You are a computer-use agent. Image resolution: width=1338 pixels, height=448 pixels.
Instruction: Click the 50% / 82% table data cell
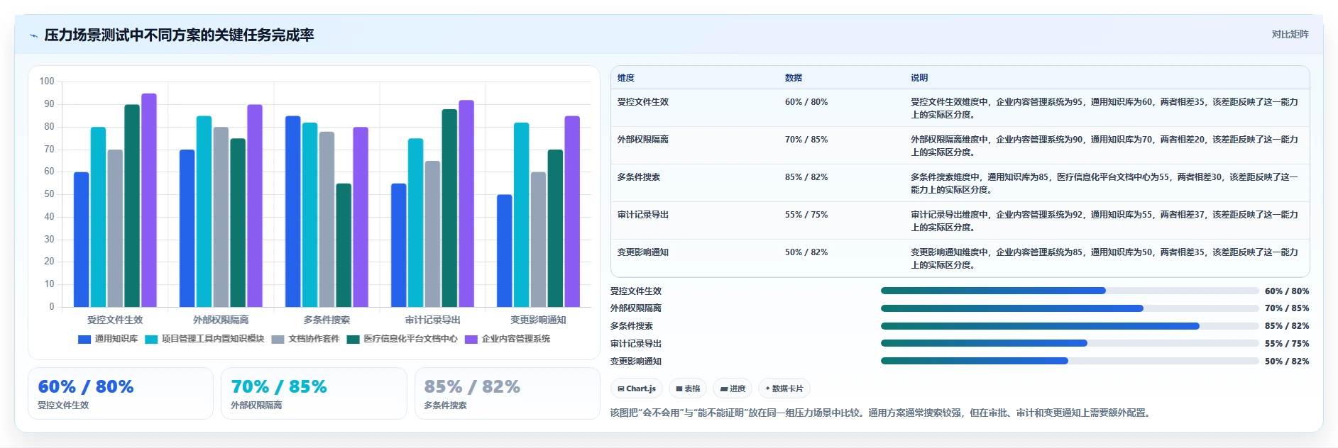pyautogui.click(x=806, y=252)
